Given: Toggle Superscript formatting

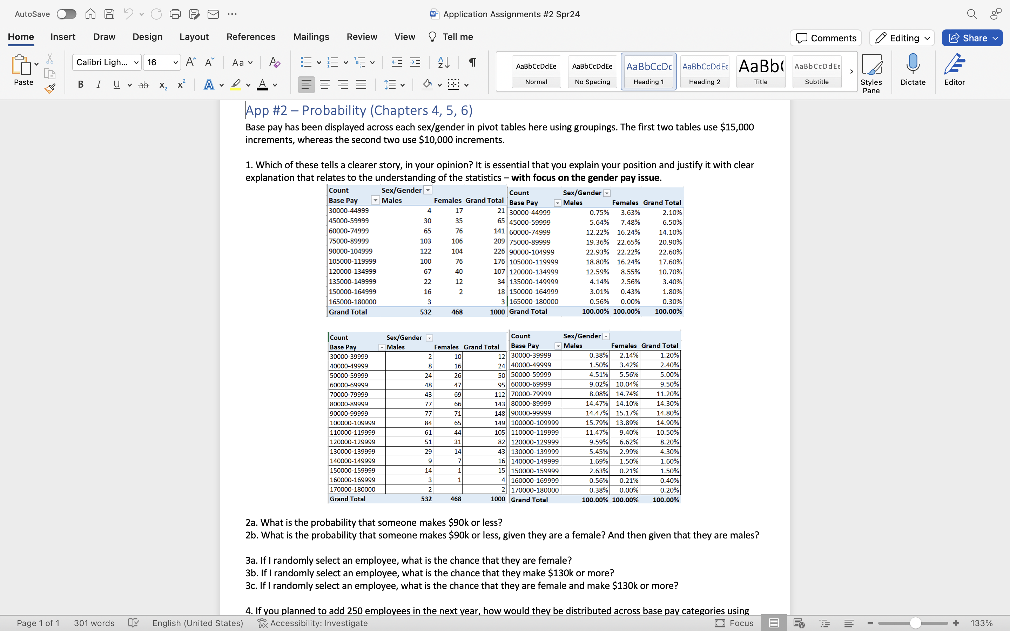Looking at the screenshot, I should click(181, 85).
